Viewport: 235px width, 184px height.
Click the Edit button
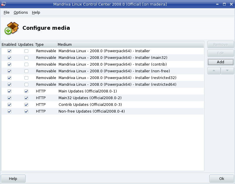click(221, 53)
